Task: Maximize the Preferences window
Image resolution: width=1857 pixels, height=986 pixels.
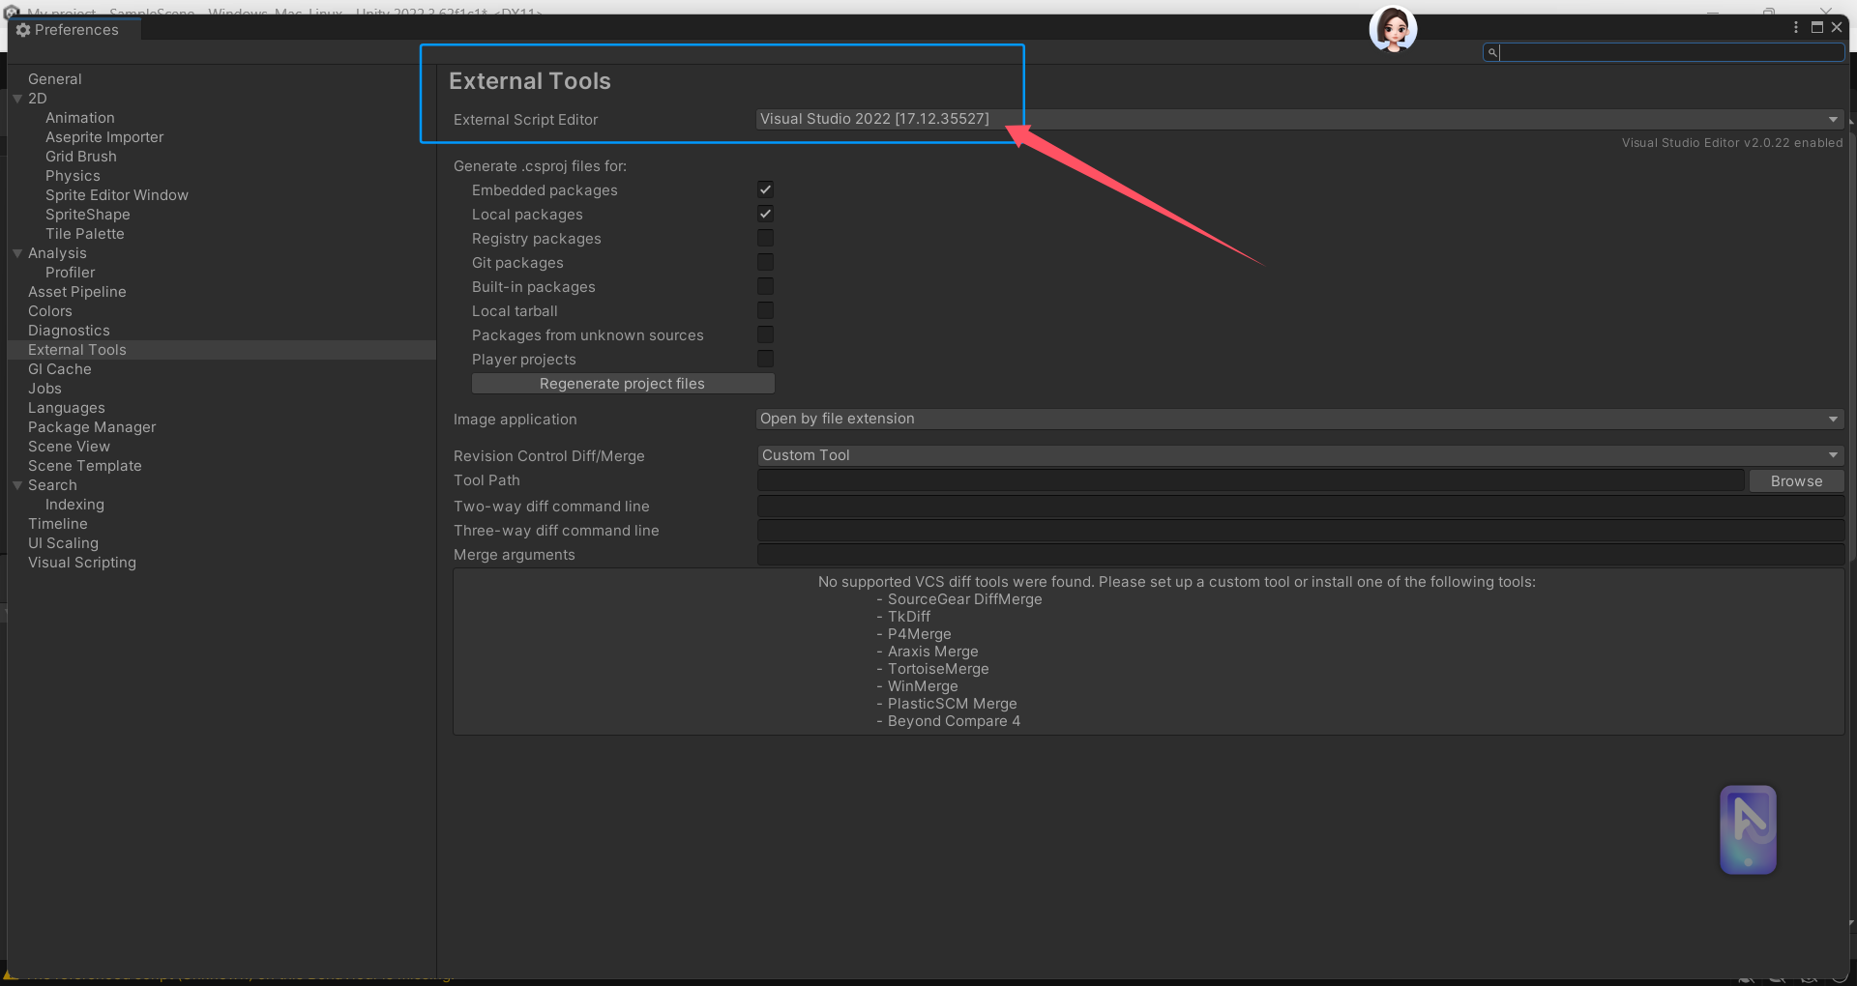Action: [1817, 28]
